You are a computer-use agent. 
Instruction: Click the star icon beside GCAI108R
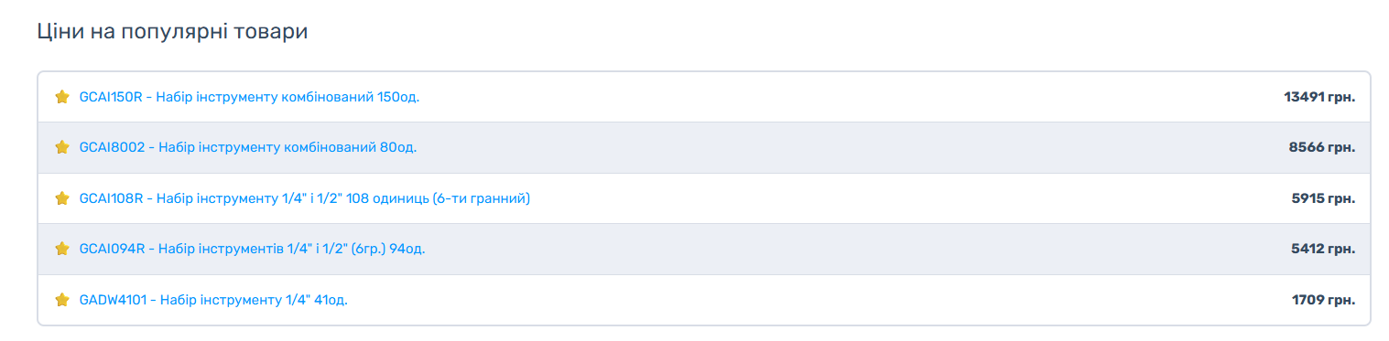point(62,198)
